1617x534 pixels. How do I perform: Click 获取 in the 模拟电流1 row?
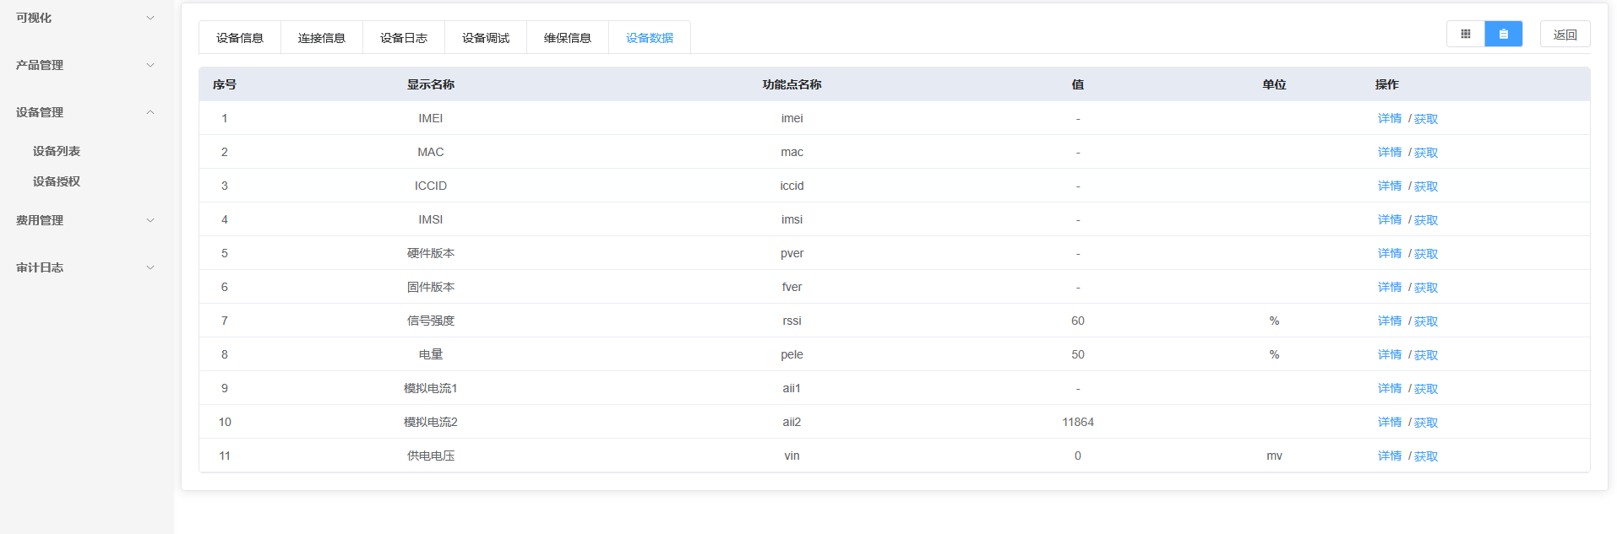coord(1426,389)
